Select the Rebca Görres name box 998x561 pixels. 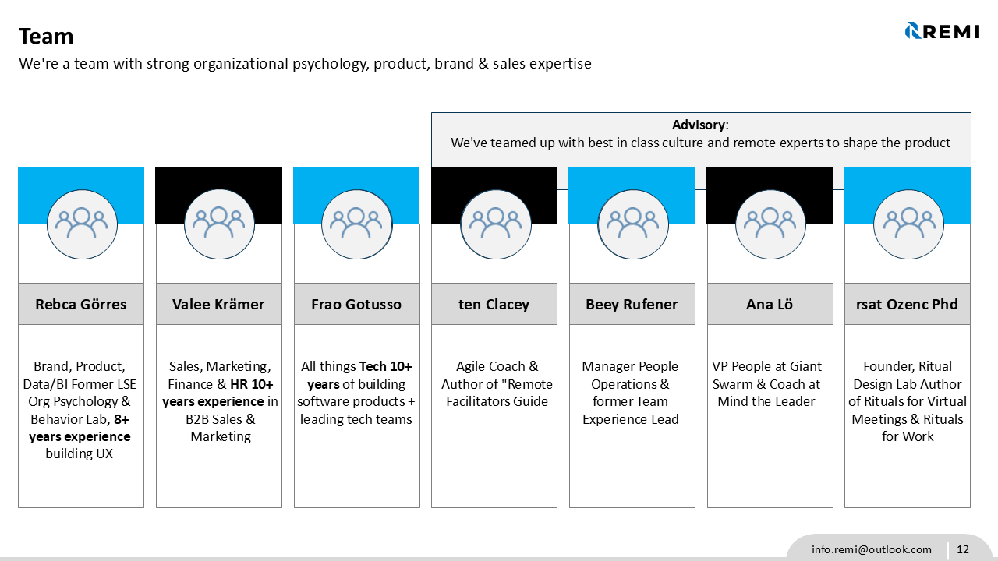[x=81, y=304]
